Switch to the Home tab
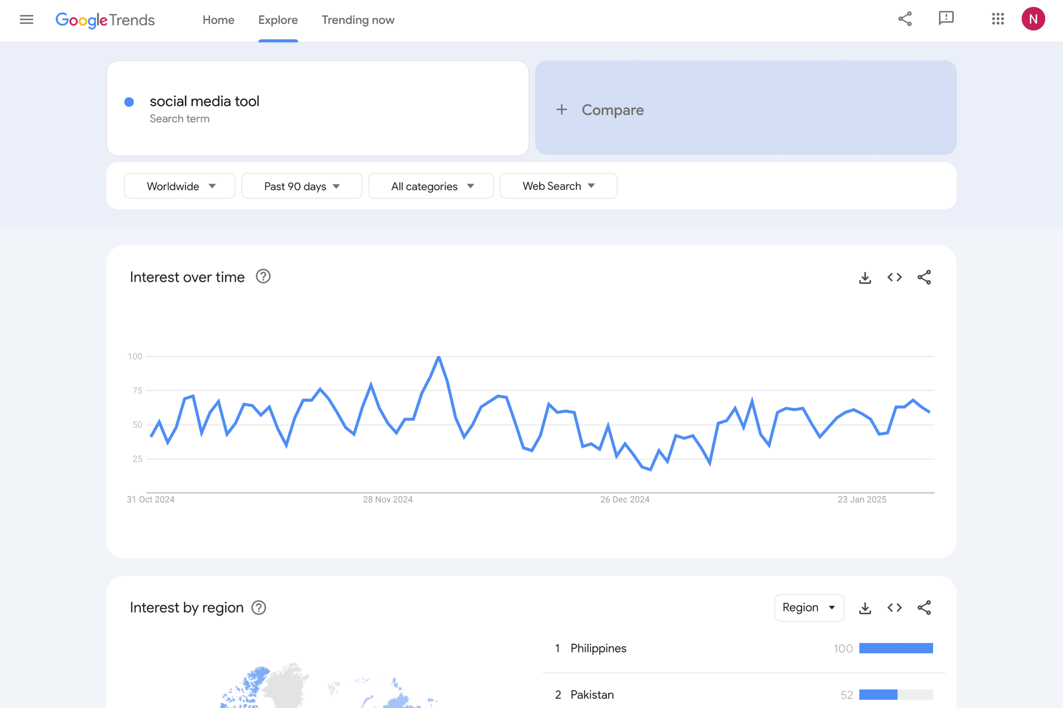 (218, 20)
